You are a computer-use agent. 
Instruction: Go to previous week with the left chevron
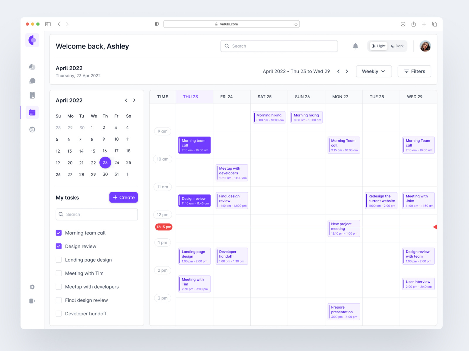click(339, 71)
